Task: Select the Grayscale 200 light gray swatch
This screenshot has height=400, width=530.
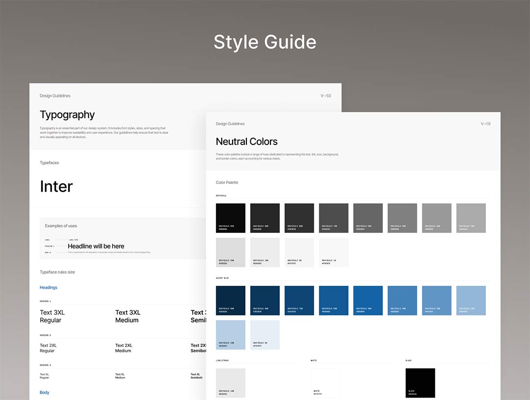Action: click(231, 252)
